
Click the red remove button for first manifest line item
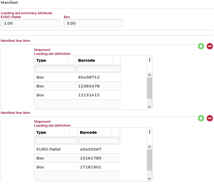pyautogui.click(x=210, y=46)
